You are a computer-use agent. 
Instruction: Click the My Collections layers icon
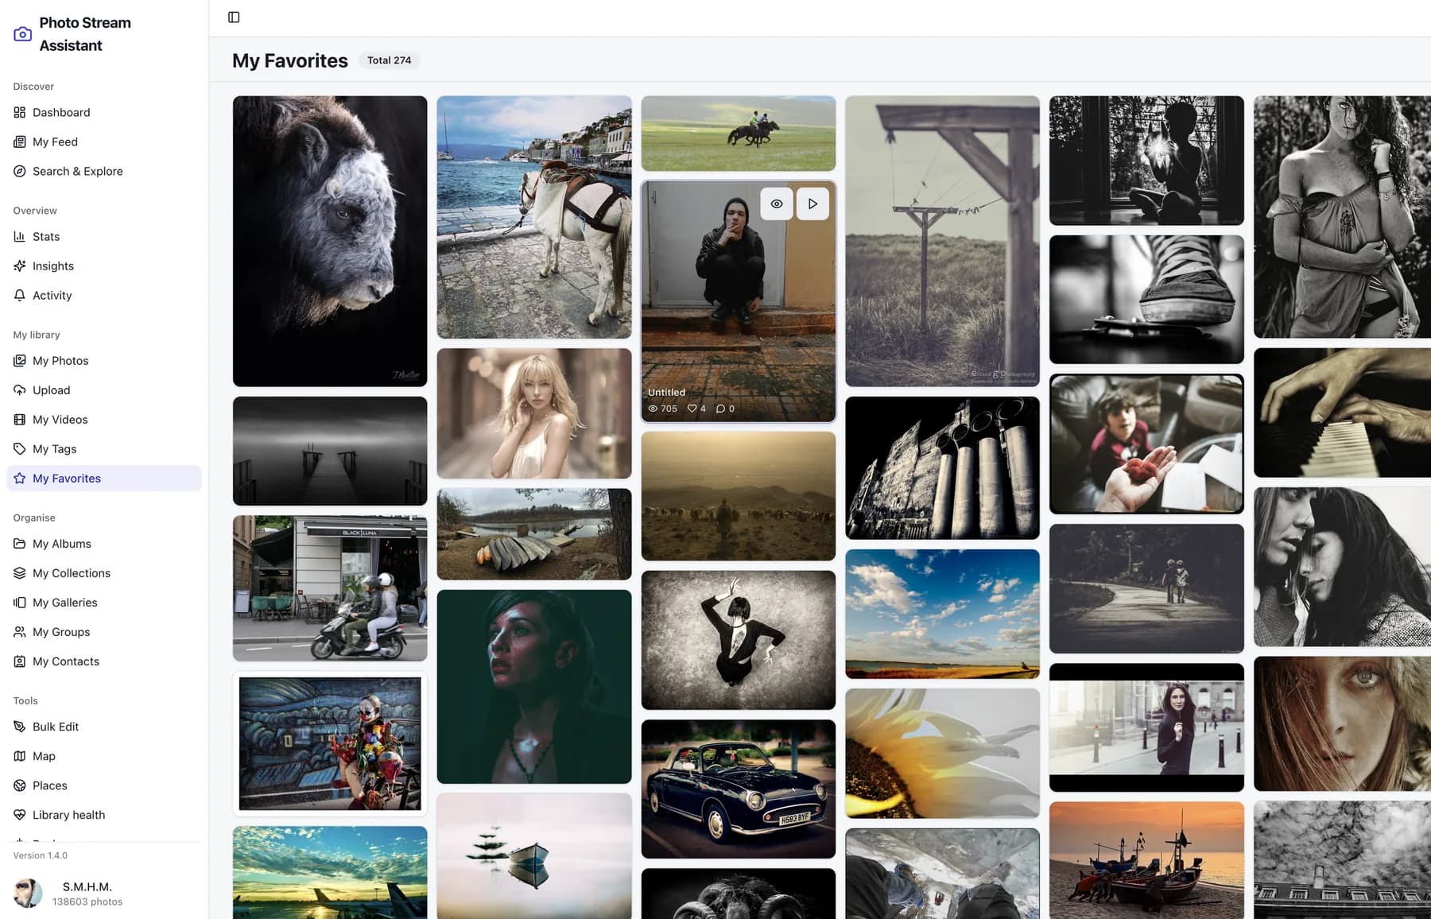pyautogui.click(x=20, y=572)
